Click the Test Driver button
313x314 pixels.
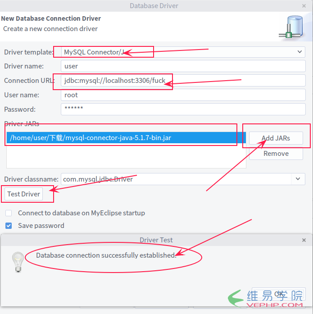click(x=23, y=194)
